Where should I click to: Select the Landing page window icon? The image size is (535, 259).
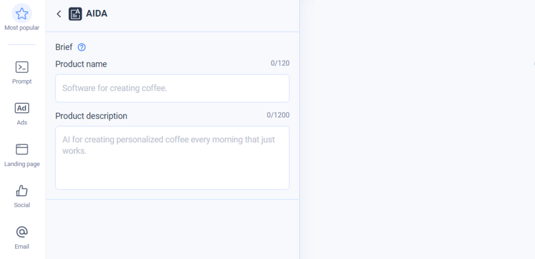point(22,149)
